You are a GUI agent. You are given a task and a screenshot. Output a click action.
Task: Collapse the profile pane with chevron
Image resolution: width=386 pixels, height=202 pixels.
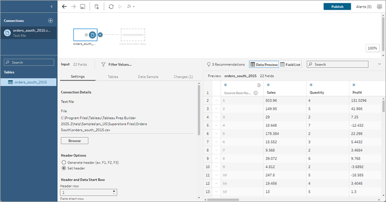[x=379, y=64]
